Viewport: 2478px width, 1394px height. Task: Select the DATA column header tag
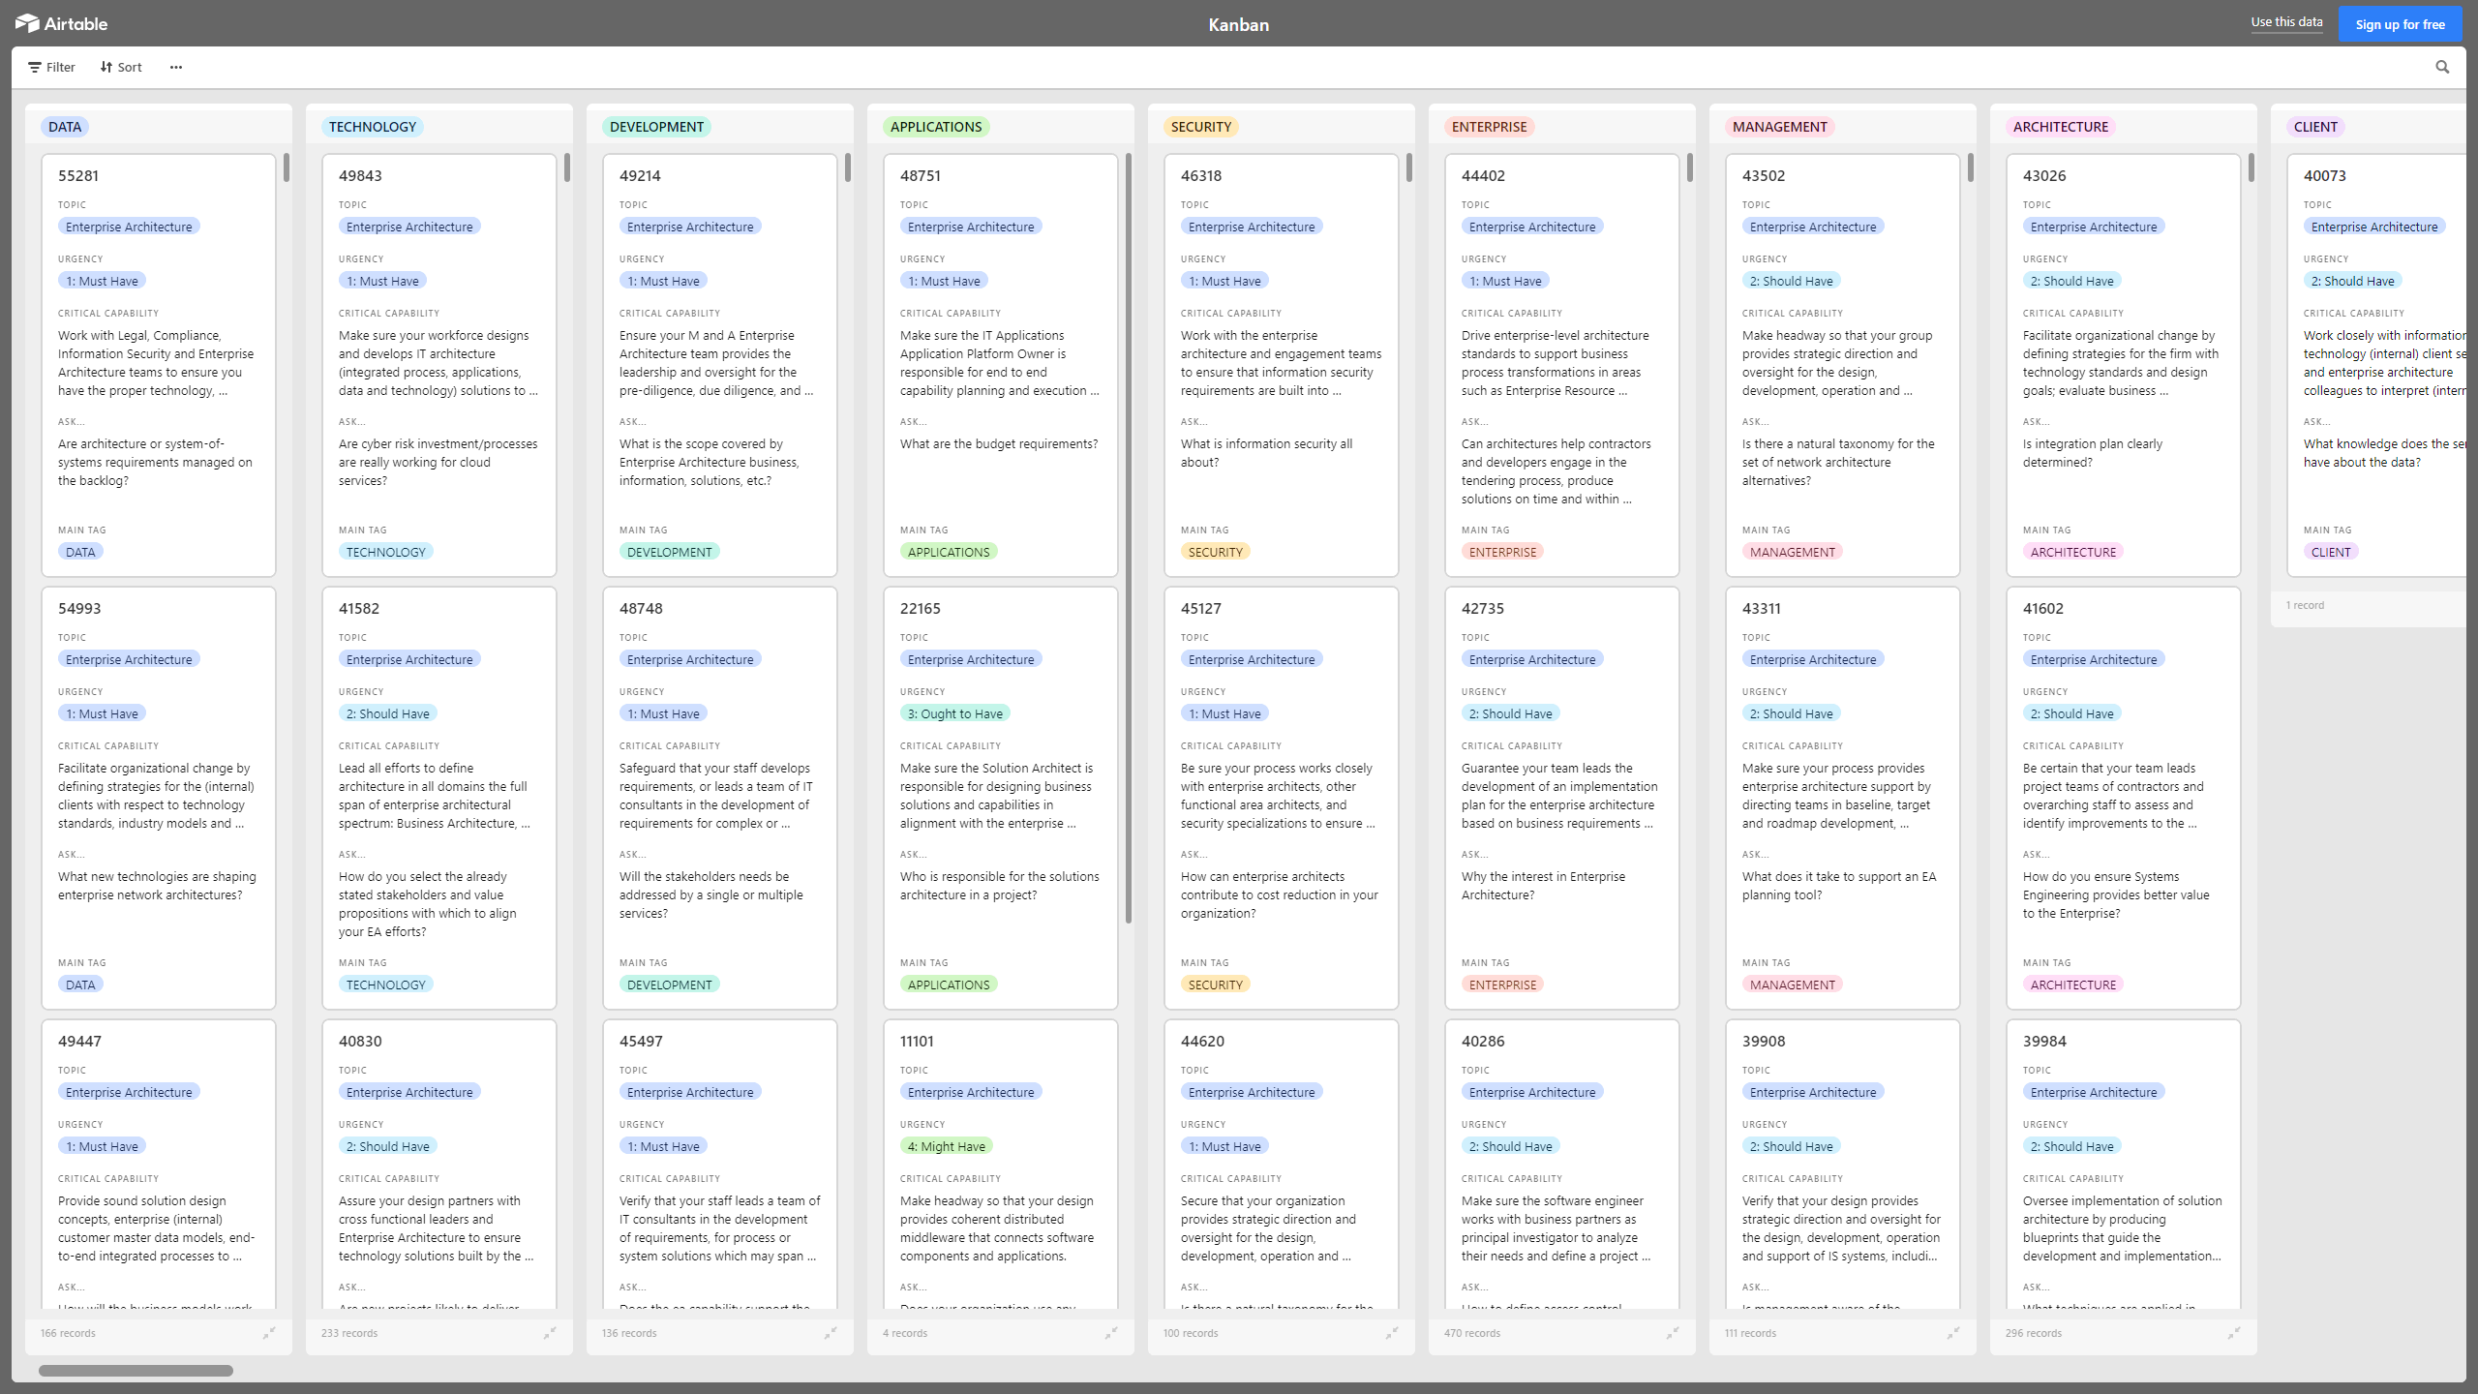65,127
